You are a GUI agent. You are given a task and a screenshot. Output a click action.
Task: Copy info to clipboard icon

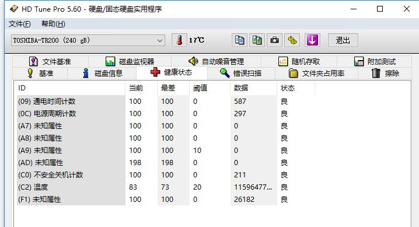pos(239,40)
